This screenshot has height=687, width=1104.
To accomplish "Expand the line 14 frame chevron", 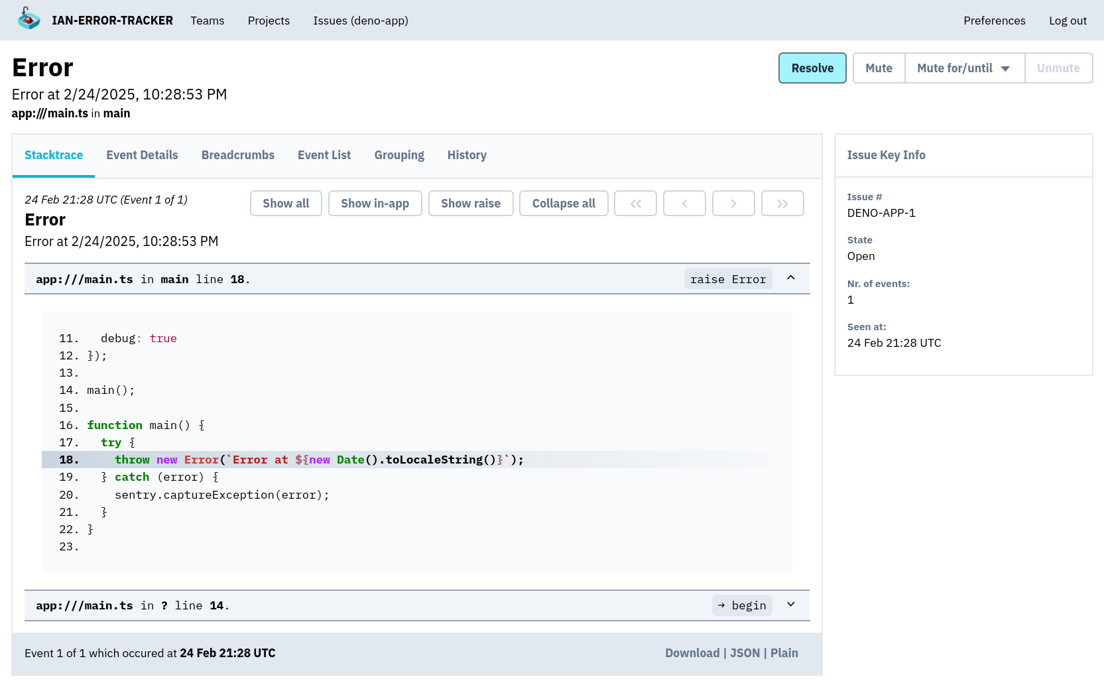I will pyautogui.click(x=791, y=604).
